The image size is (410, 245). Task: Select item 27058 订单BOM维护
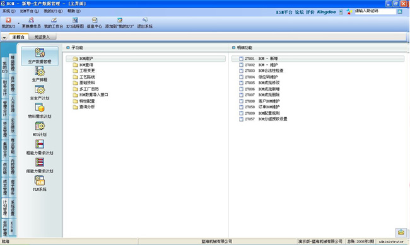pos(260,107)
